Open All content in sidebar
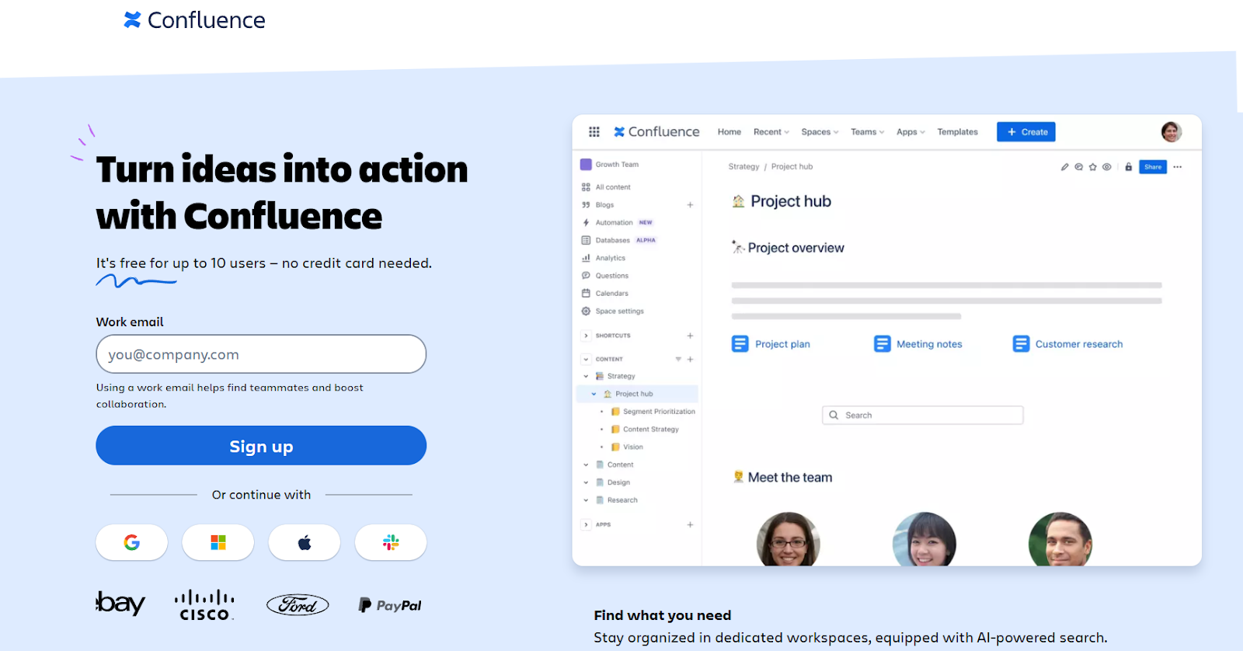Image resolution: width=1243 pixels, height=651 pixels. 606,187
